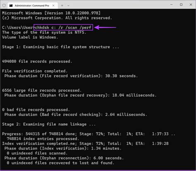Click 'Stage 2: Examining file name linkage' line
Screen dimensions: 196x171
coord(49,124)
